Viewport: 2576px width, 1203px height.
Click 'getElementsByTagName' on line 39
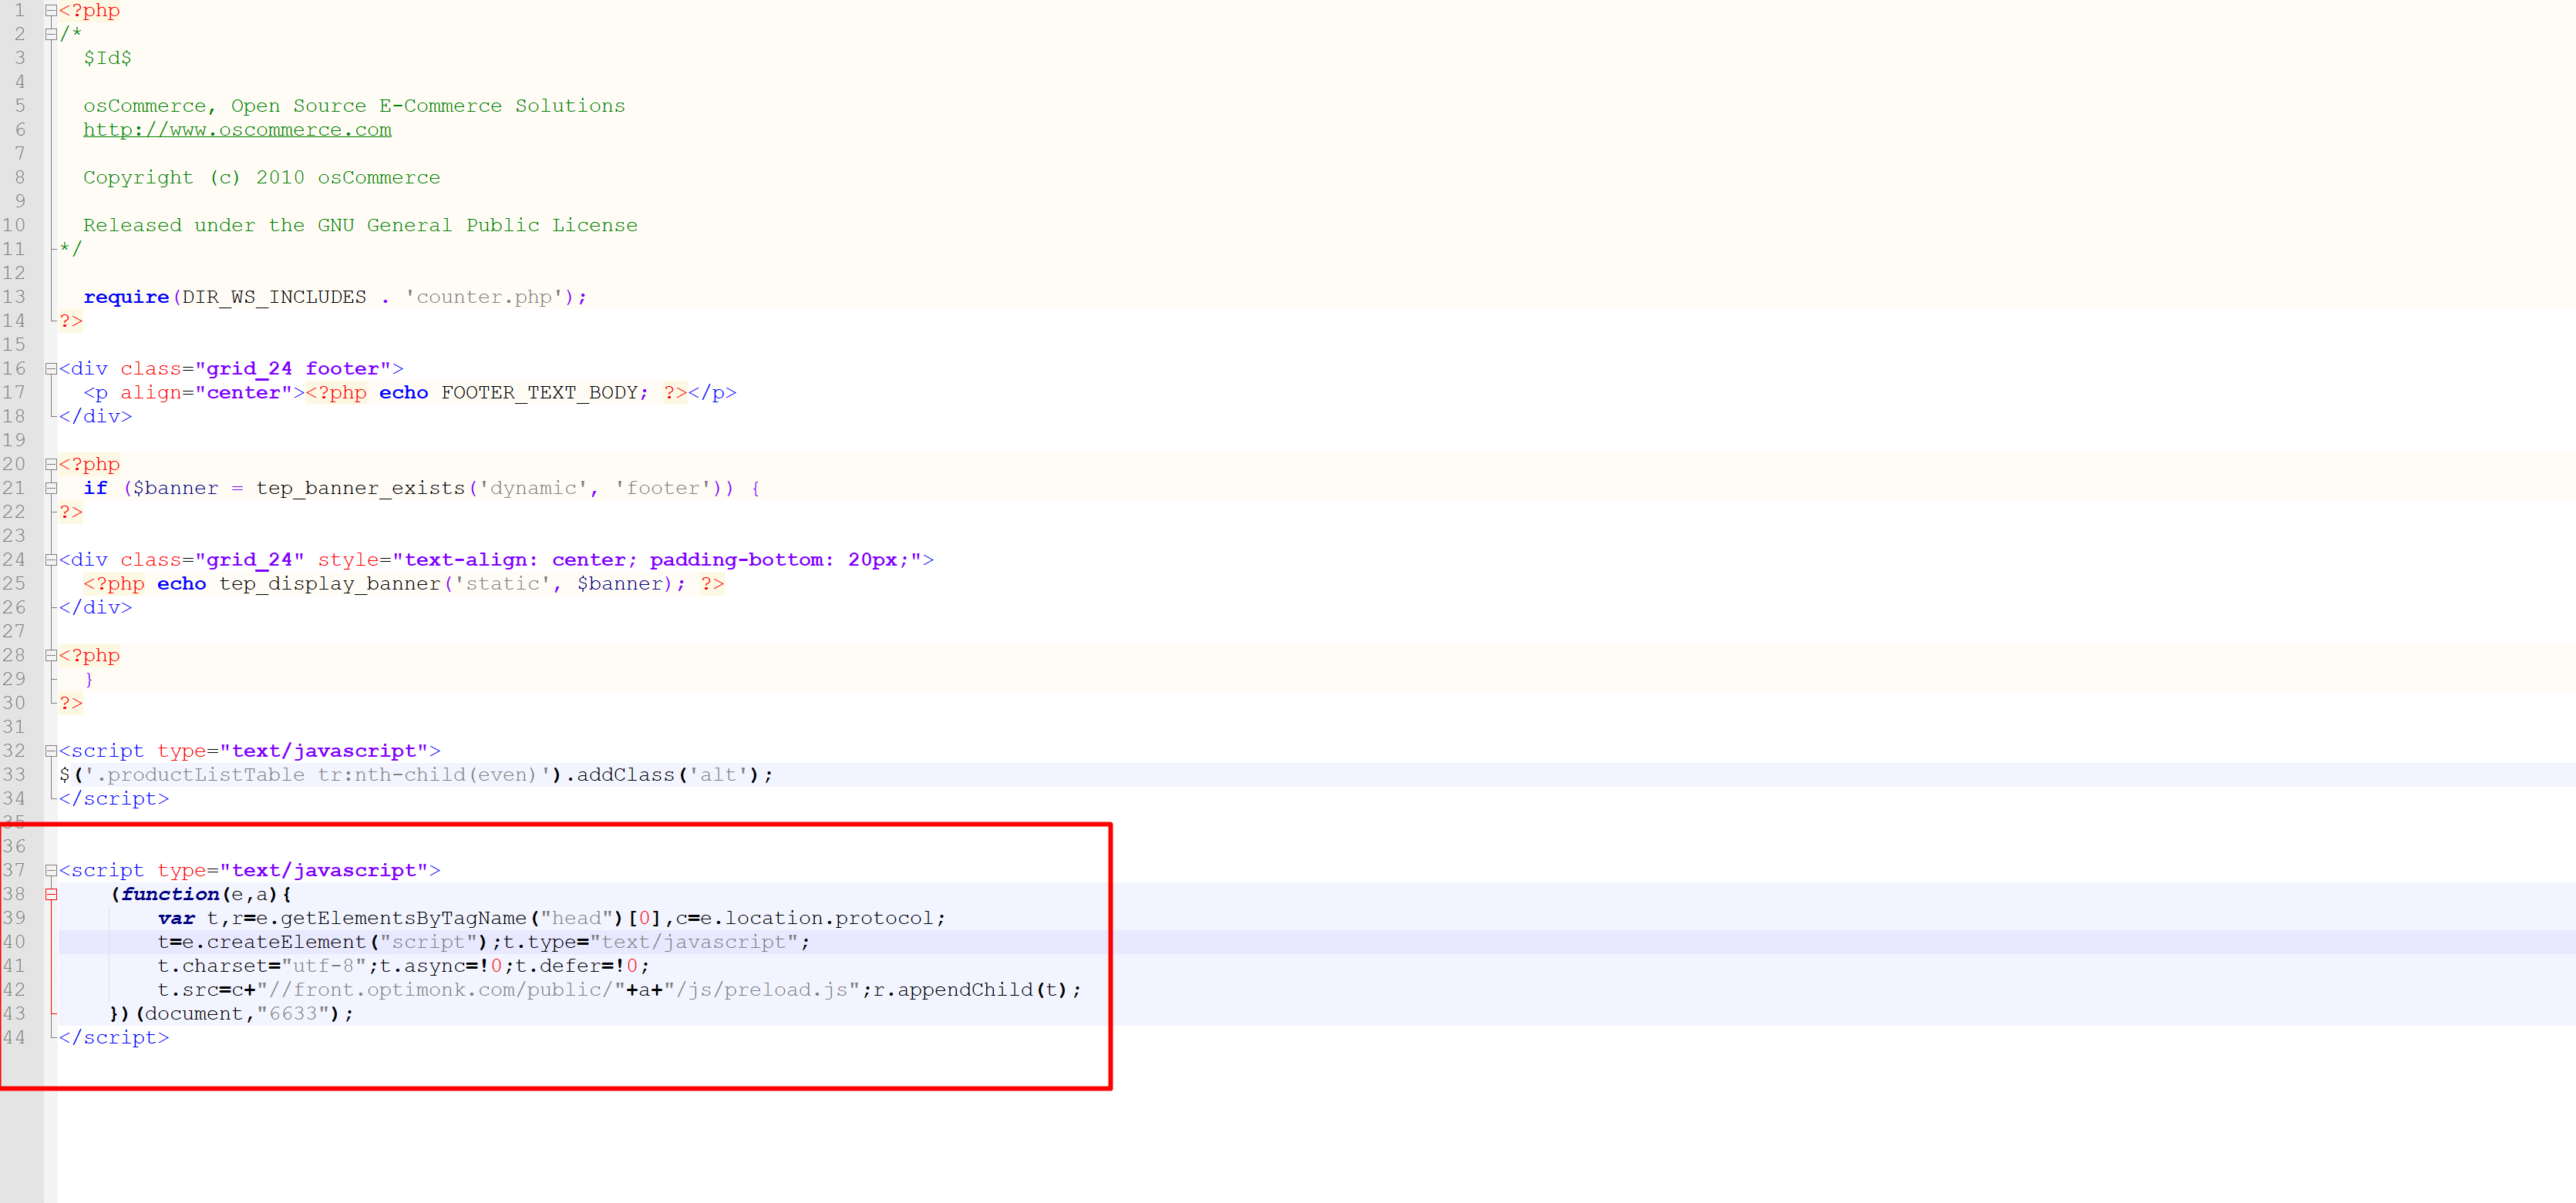tap(403, 918)
